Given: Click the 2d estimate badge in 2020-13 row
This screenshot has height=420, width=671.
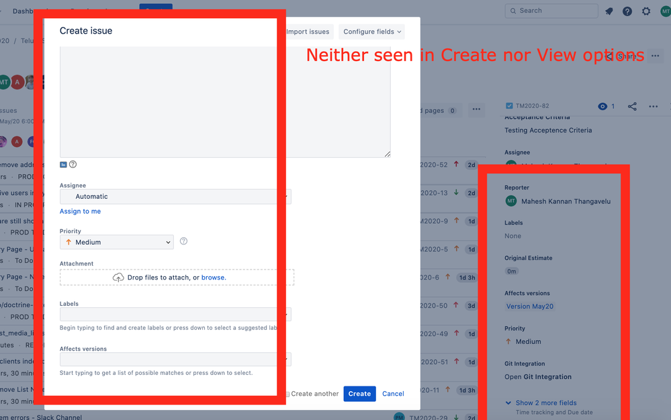Looking at the screenshot, I should [x=471, y=193].
